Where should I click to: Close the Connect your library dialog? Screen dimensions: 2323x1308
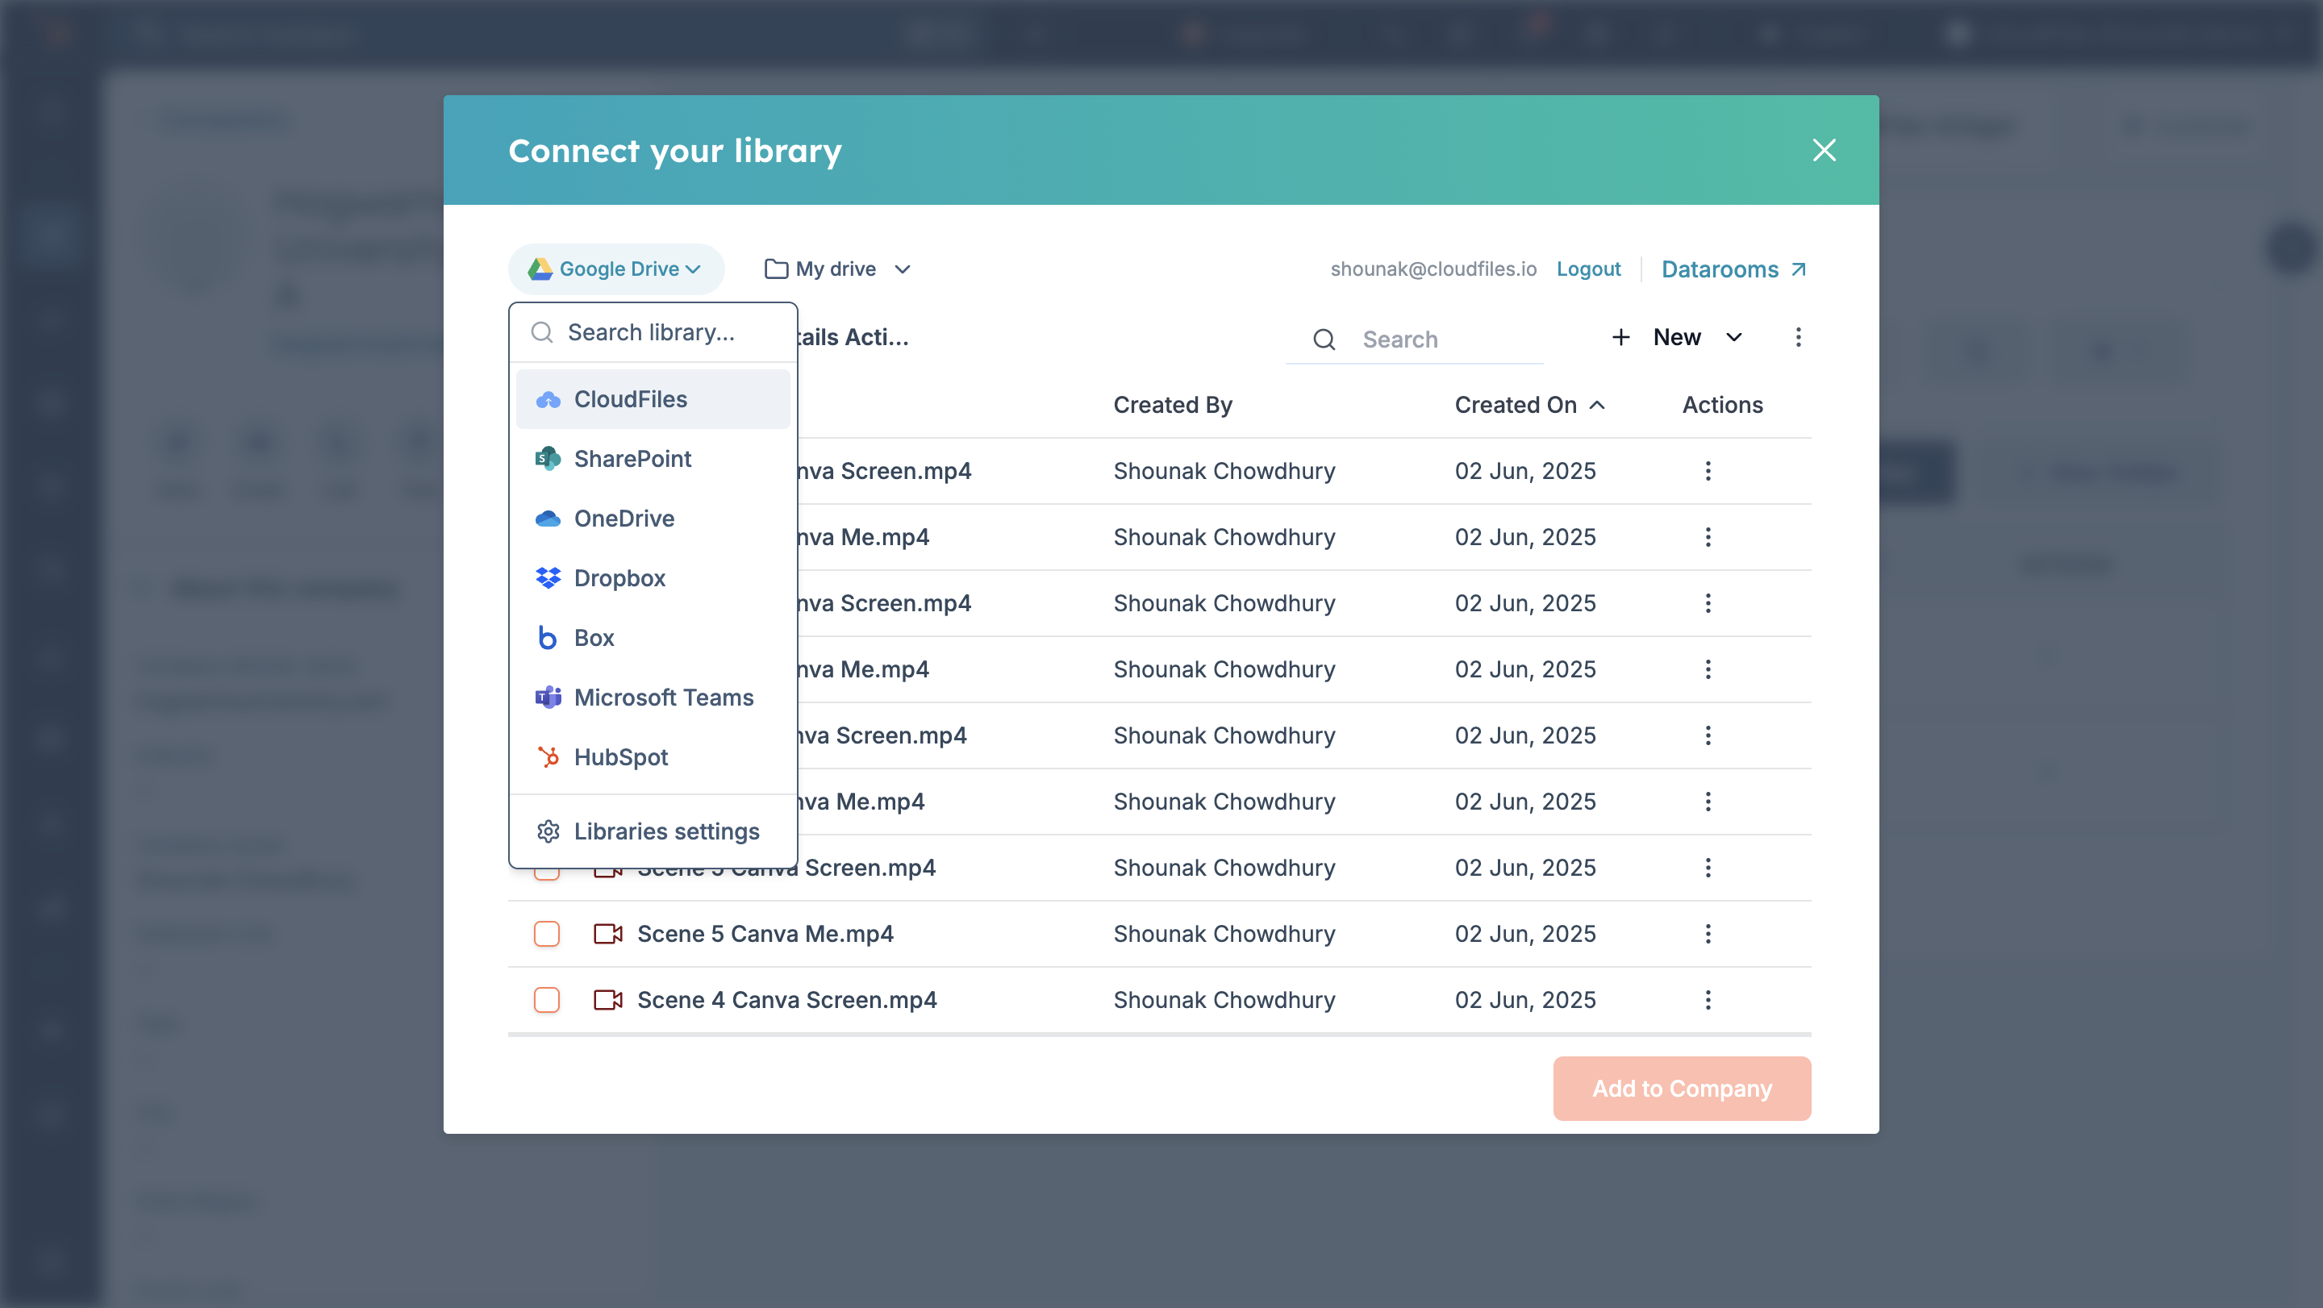pos(1824,150)
